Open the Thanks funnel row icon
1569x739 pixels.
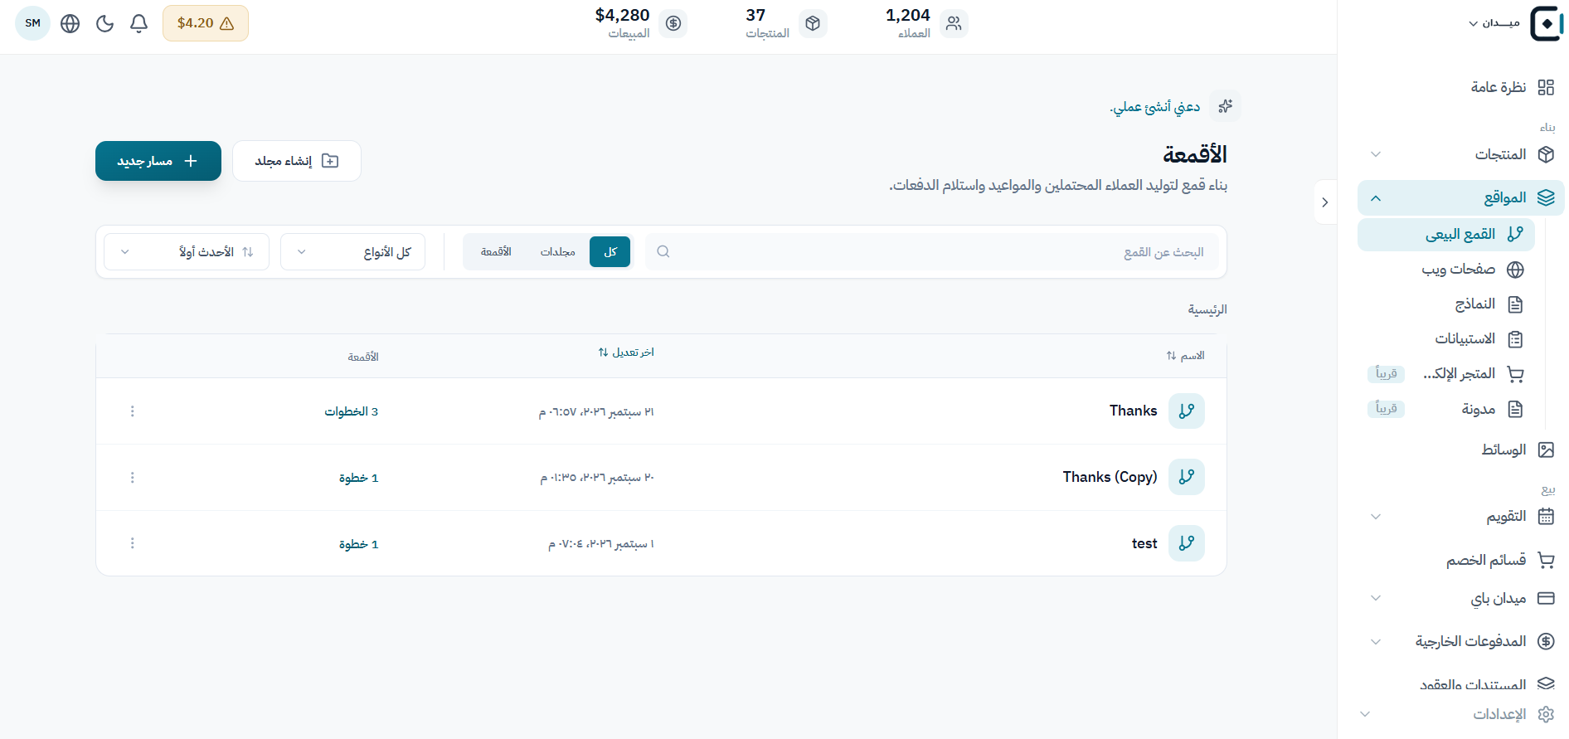point(1187,411)
